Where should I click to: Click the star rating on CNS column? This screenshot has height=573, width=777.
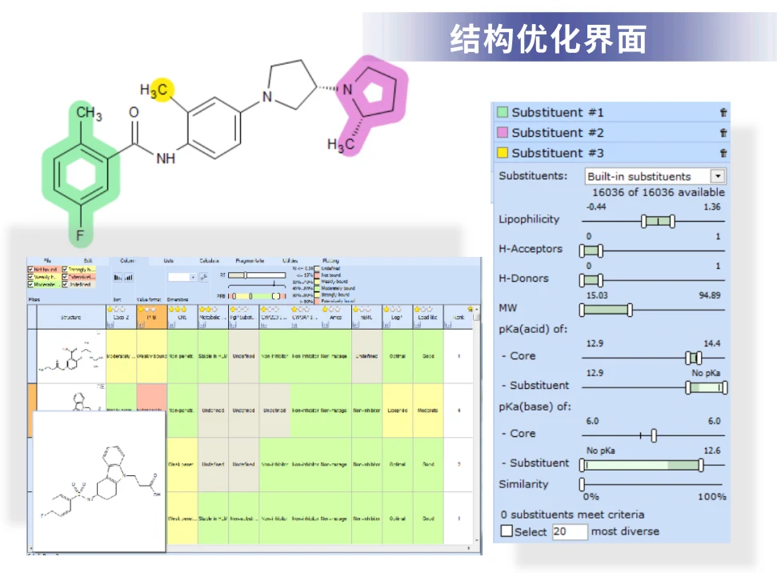[x=178, y=309]
